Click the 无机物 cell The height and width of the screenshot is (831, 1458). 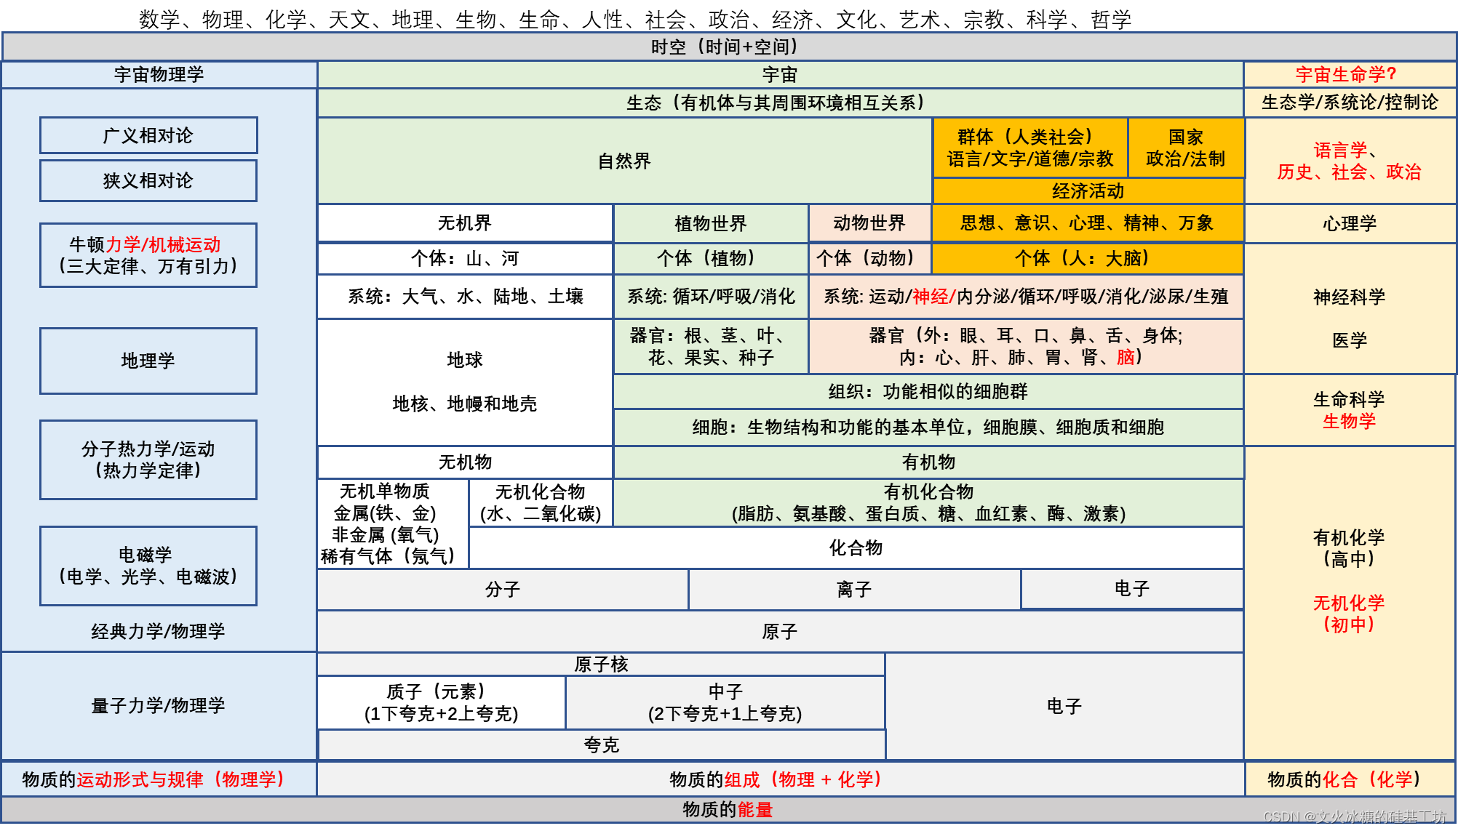click(x=466, y=462)
